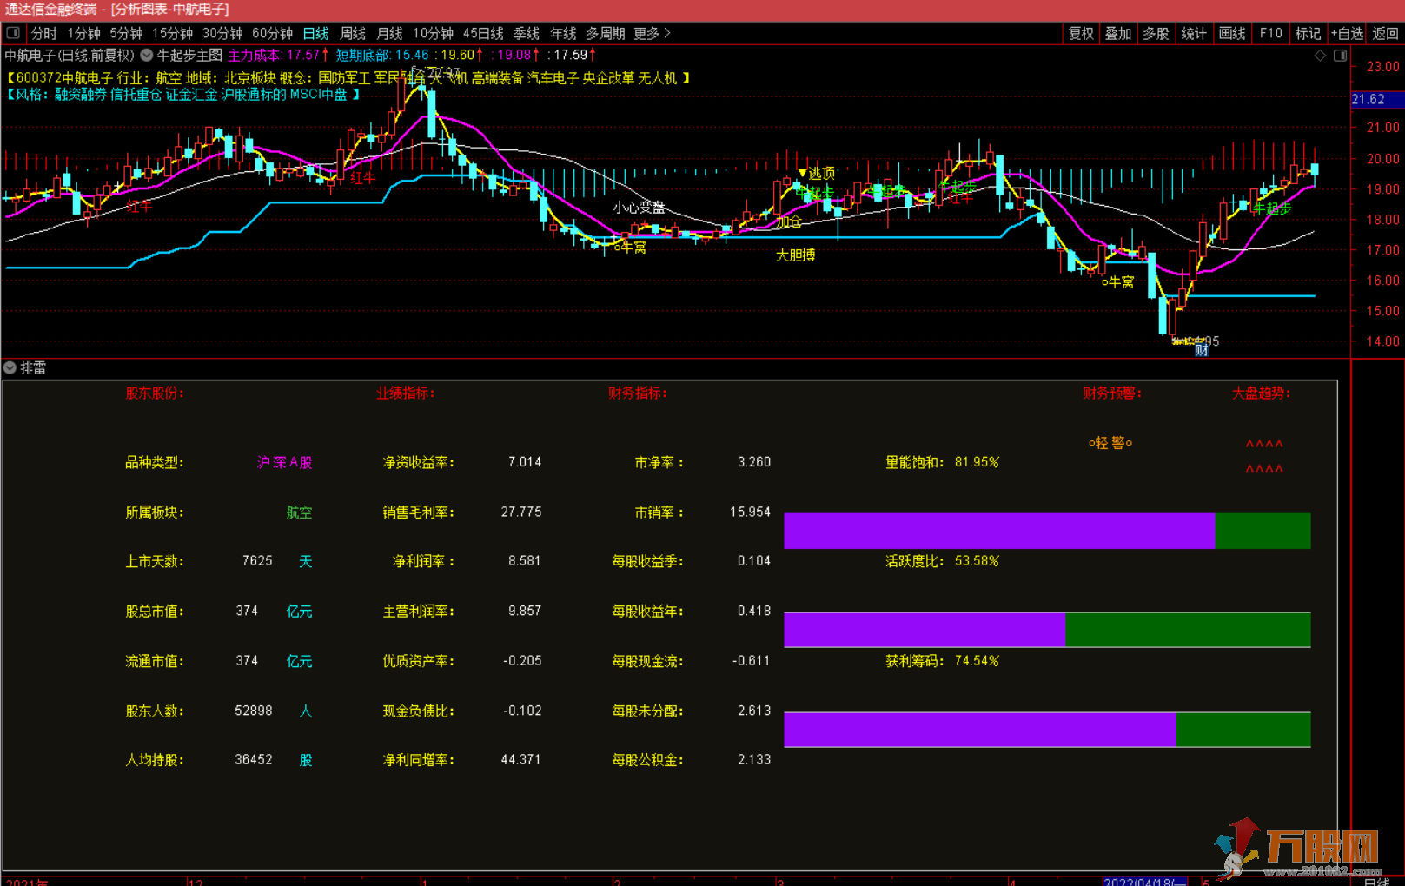Select the 1分钟 period

click(84, 33)
